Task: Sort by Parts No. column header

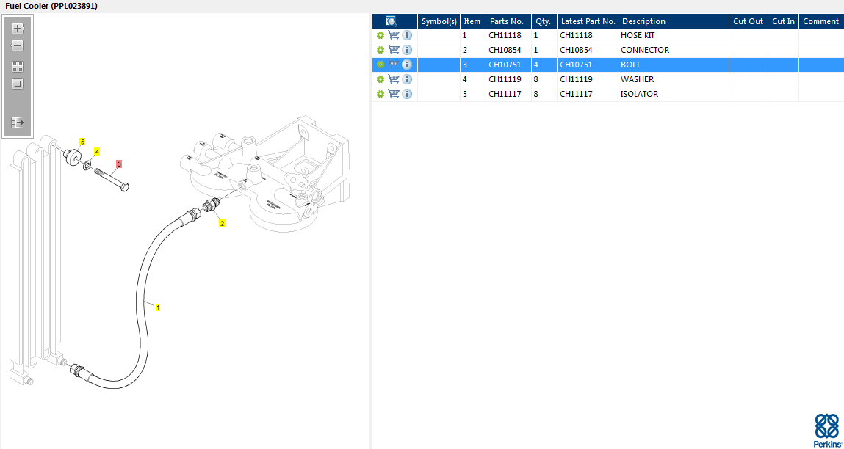Action: [506, 21]
